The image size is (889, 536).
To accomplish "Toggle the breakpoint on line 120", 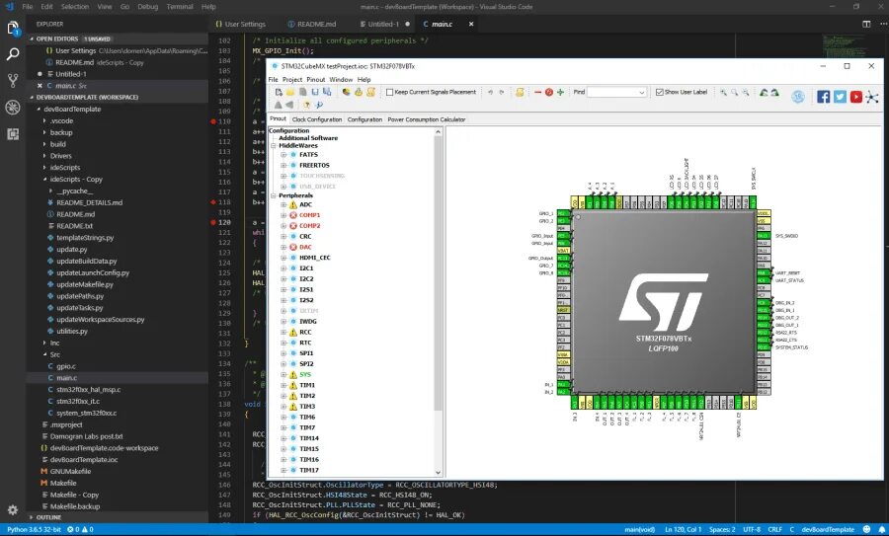I will click(213, 222).
